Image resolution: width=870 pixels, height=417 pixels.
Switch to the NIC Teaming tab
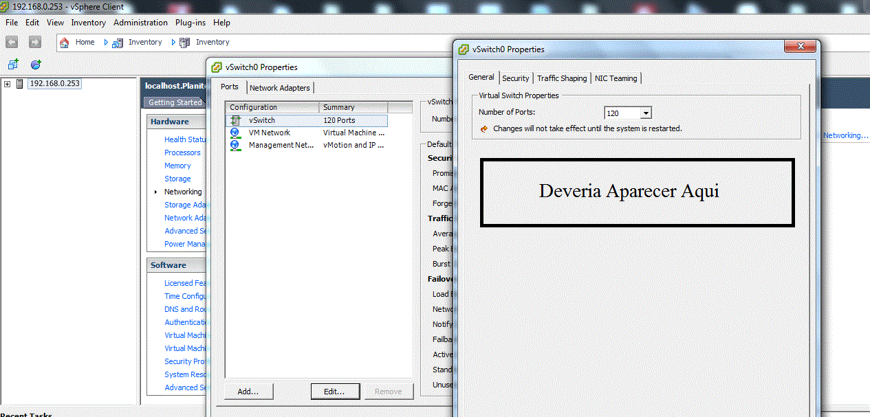point(616,78)
